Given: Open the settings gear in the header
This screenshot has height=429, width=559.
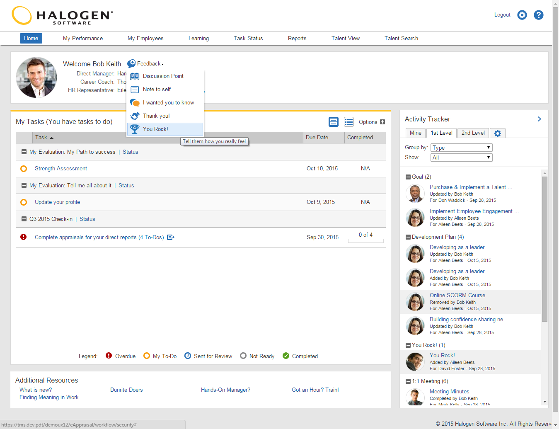Looking at the screenshot, I should coord(522,15).
